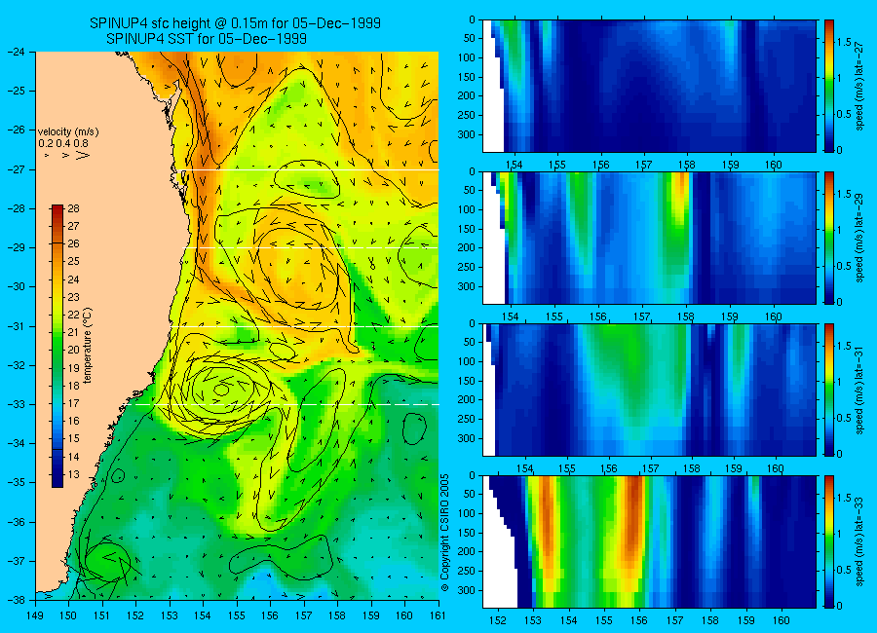Image resolution: width=877 pixels, height=633 pixels.
Task: Click the lat=-31 speed section plot
Action: pyautogui.click(x=649, y=390)
